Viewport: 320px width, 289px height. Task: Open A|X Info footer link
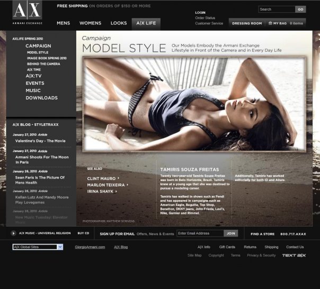coord(203,247)
